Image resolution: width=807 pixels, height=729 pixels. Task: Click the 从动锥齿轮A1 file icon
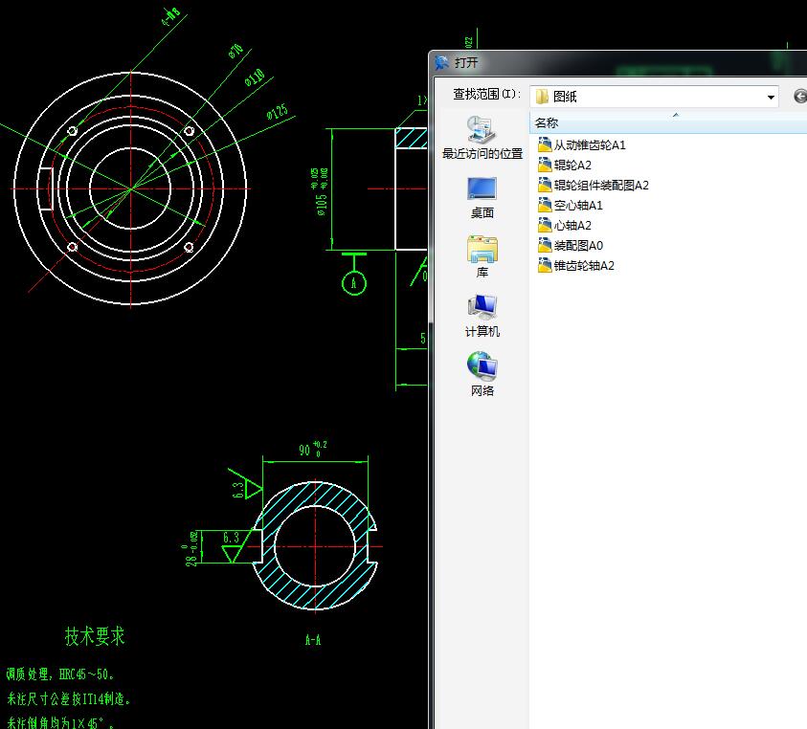point(545,144)
